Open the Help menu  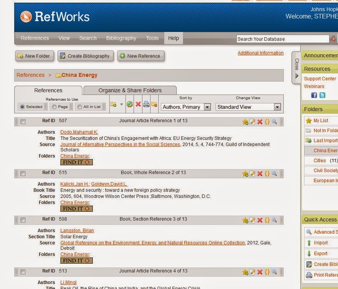point(174,38)
